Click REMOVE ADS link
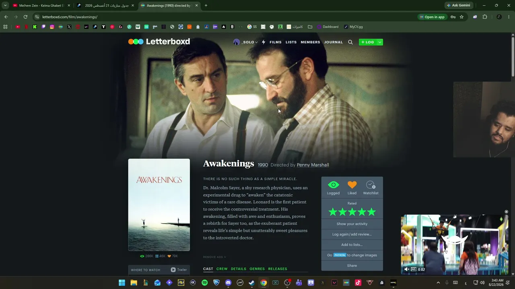 point(214,257)
